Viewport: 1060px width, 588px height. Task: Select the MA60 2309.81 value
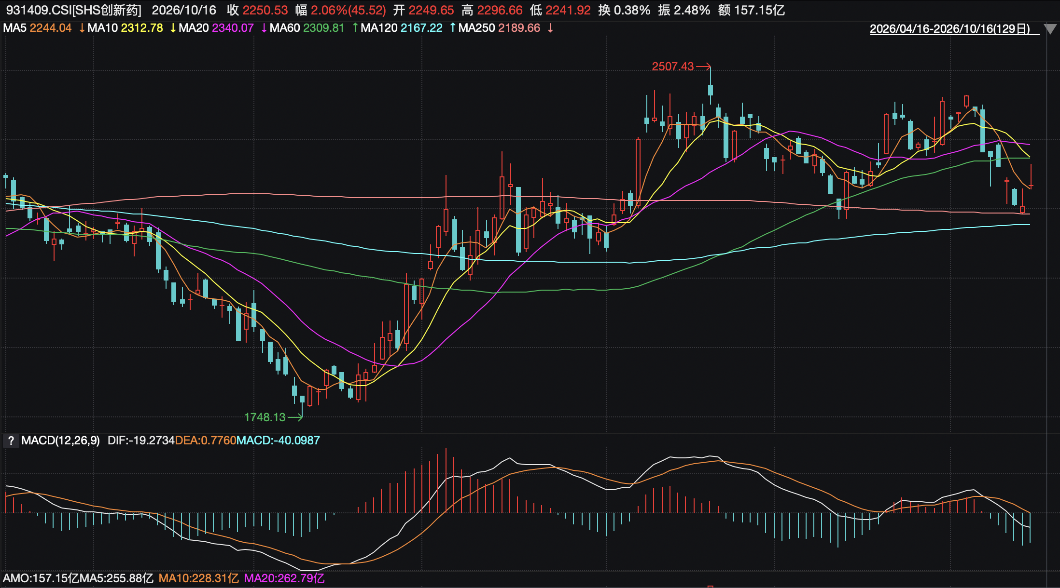(307, 28)
